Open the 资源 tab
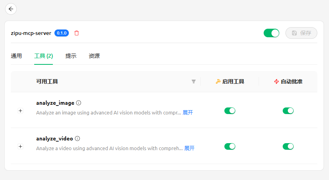Viewport: 329px width, 180px height. click(94, 56)
